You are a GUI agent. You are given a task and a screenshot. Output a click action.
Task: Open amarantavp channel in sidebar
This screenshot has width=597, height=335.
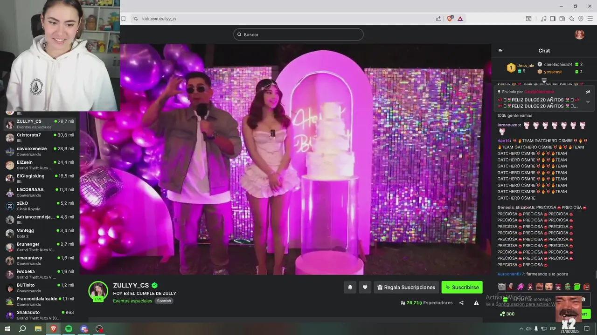coord(40,261)
